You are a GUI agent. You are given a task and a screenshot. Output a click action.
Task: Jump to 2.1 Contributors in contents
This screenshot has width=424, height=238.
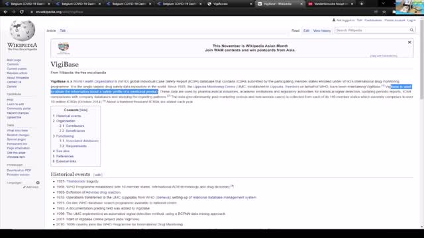[x=72, y=126]
